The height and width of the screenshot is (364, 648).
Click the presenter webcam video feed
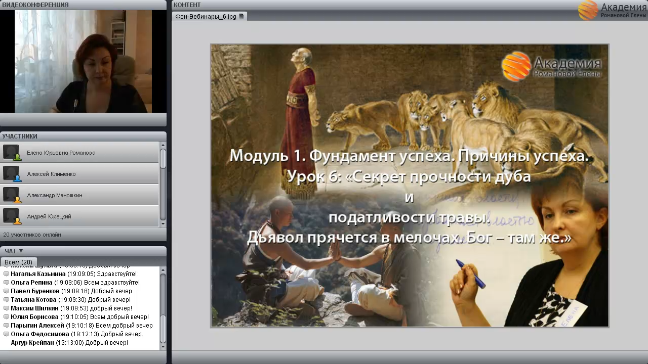83,61
